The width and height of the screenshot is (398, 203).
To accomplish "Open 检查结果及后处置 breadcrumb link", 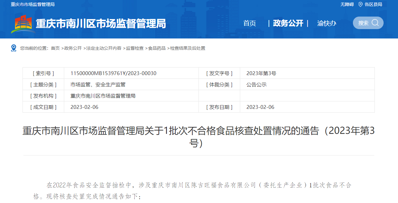I will [188, 48].
